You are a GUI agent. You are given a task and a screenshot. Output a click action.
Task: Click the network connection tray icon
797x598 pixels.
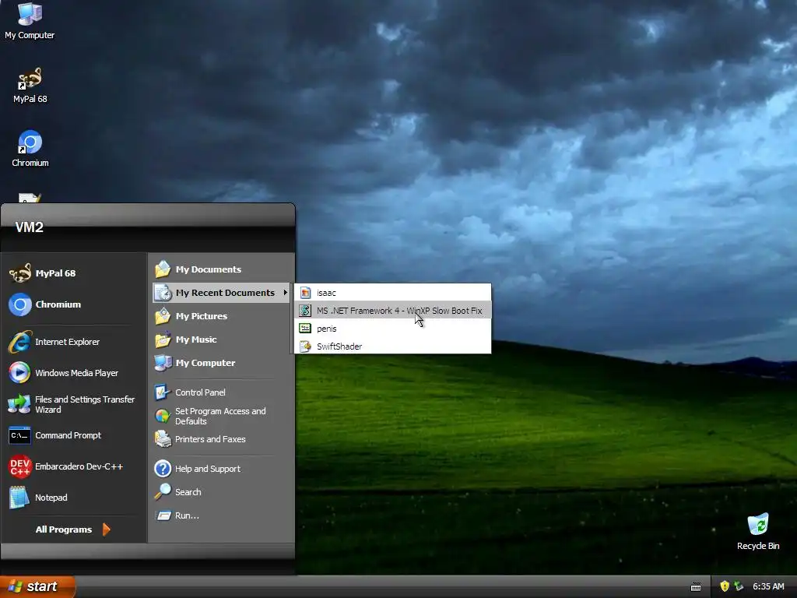pyautogui.click(x=739, y=586)
